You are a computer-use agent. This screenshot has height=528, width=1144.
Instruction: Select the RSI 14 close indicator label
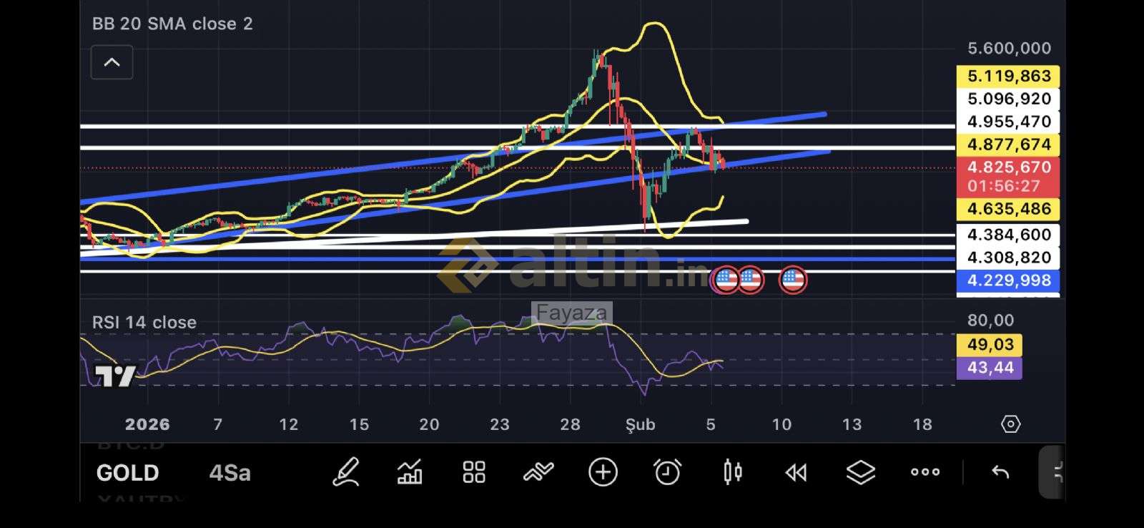point(144,323)
